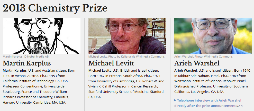Click the 2013 Chemistry Prize heading
The width and height of the screenshot is (254, 111).
[x=55, y=8]
